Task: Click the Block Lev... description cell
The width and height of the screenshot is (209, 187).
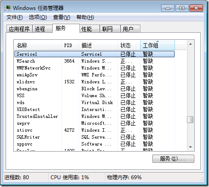Action: tap(96, 89)
